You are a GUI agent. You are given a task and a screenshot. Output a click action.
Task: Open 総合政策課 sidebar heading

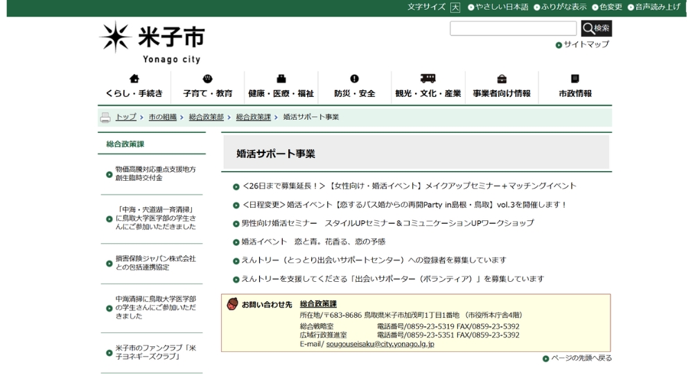click(x=125, y=144)
